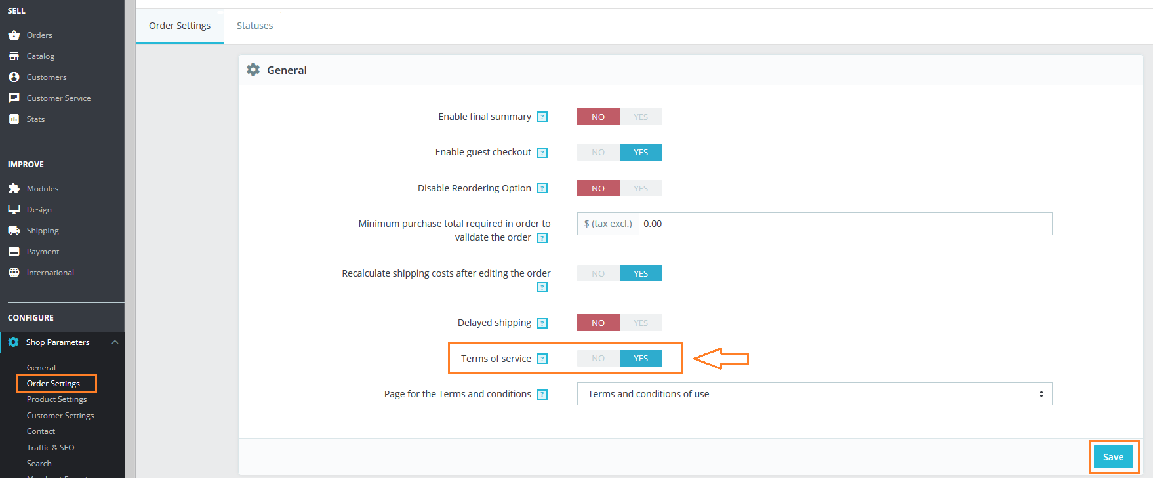Set Terms of service to NO
The width and height of the screenshot is (1153, 478).
click(x=598, y=359)
